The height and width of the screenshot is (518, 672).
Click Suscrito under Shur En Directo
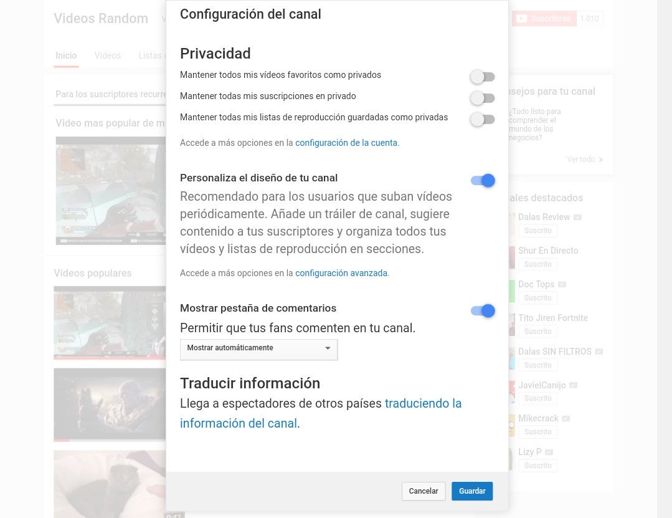pyautogui.click(x=538, y=264)
